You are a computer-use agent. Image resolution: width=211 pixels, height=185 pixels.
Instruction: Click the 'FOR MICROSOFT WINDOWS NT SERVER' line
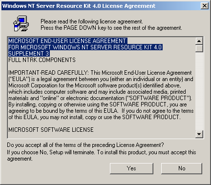coord(85,47)
